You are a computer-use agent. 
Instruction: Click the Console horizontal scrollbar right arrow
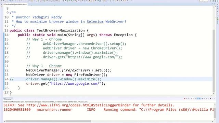coord(212,121)
